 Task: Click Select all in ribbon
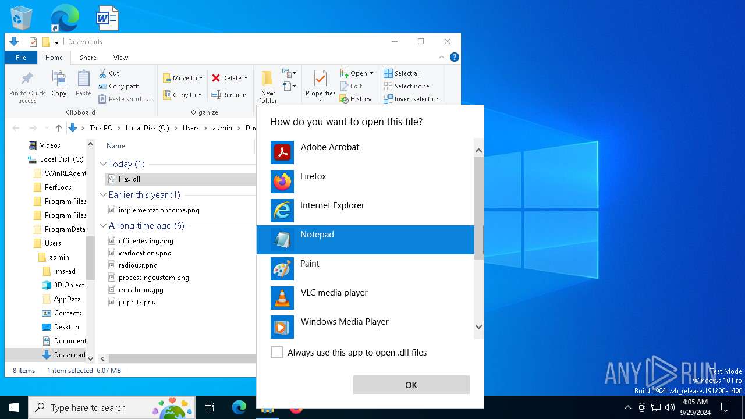(402, 73)
